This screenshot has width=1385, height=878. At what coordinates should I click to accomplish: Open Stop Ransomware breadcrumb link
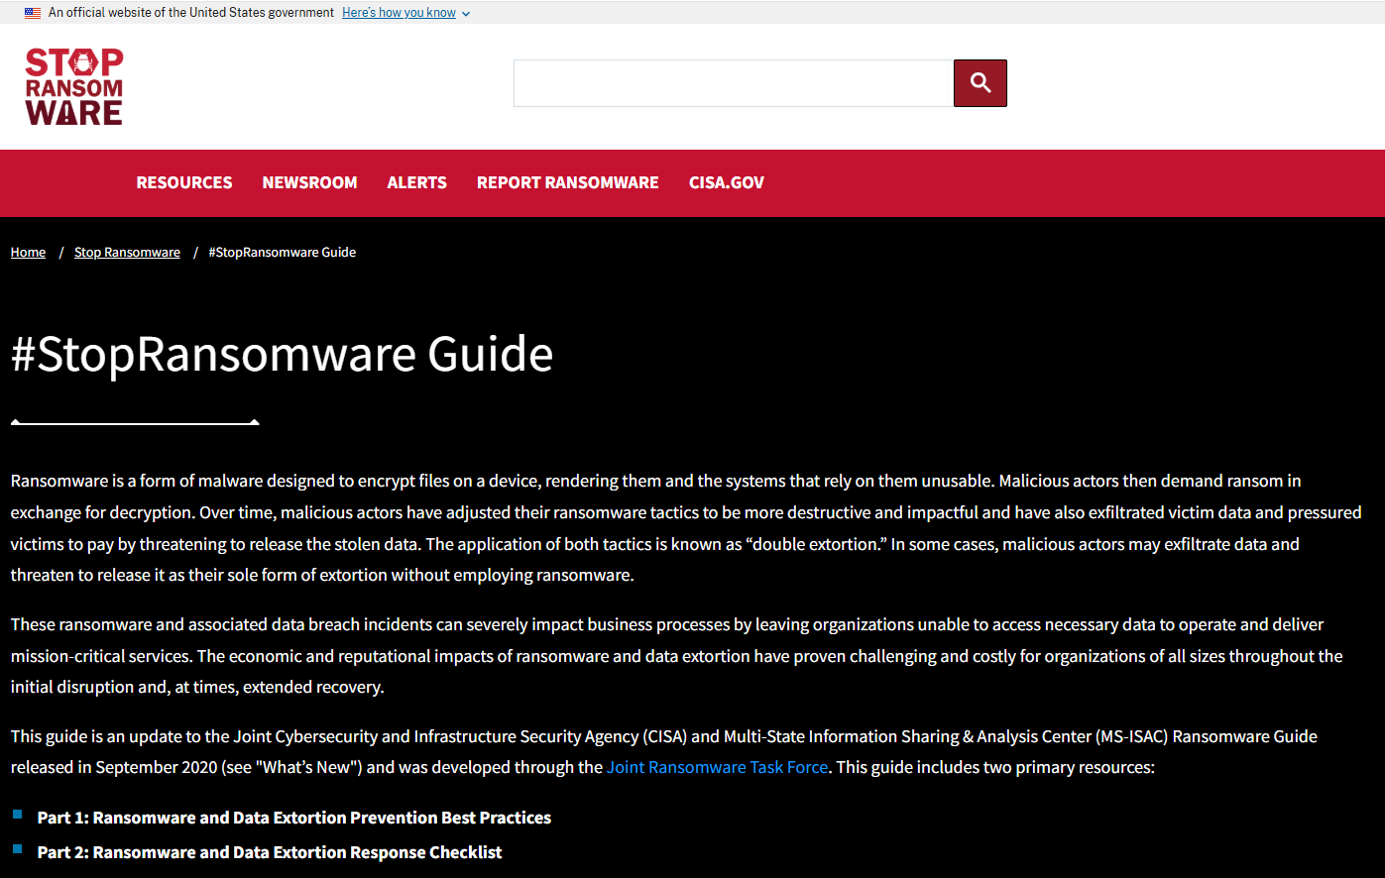tap(127, 253)
